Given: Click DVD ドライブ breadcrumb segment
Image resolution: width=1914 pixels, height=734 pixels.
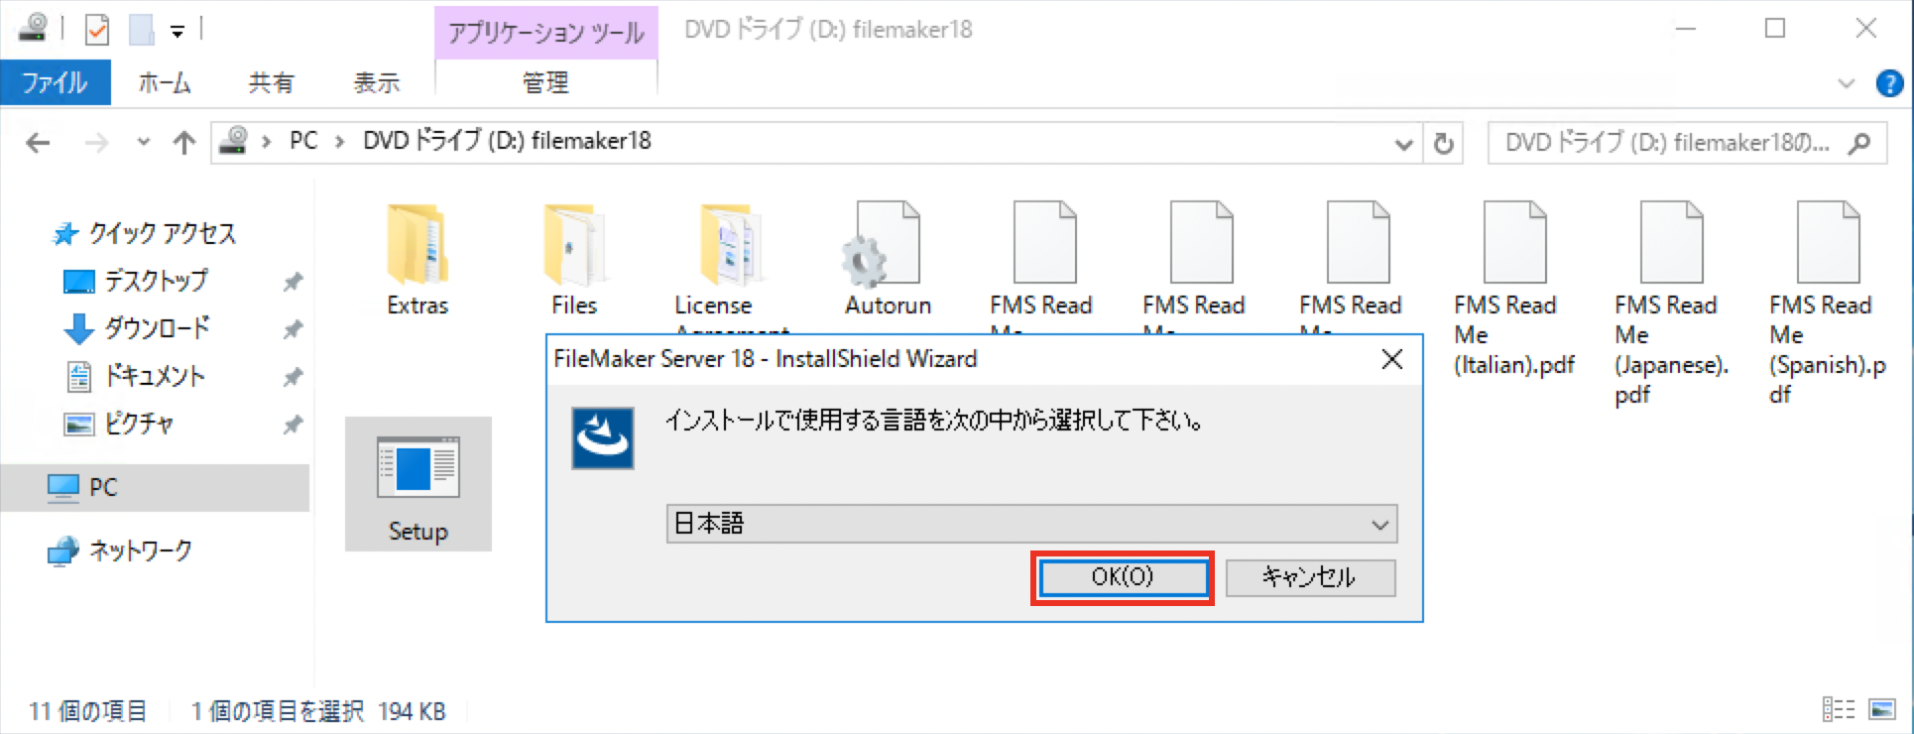Looking at the screenshot, I should point(507,141).
